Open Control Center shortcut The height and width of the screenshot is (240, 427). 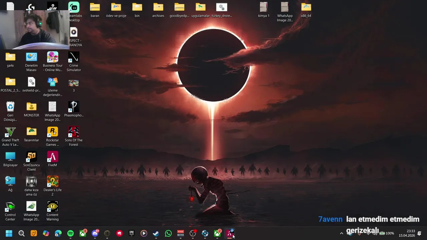click(x=10, y=211)
